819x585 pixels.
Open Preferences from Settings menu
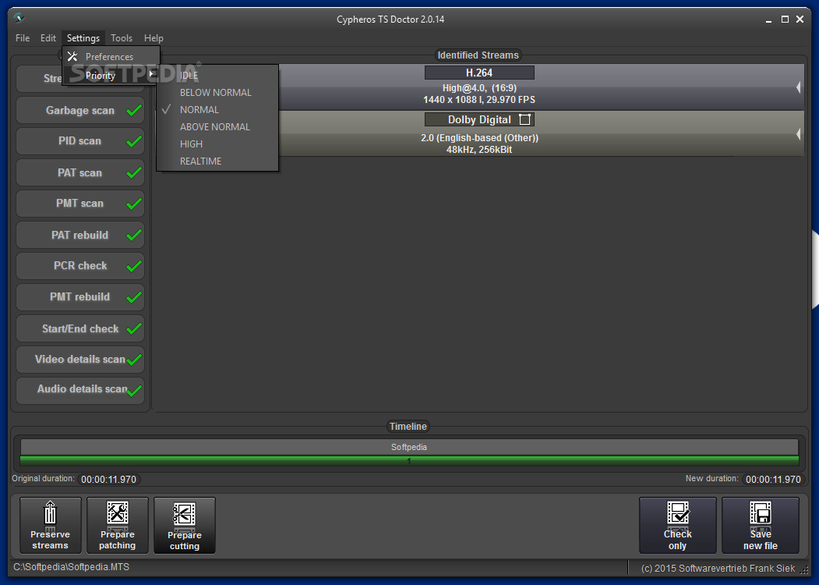111,56
